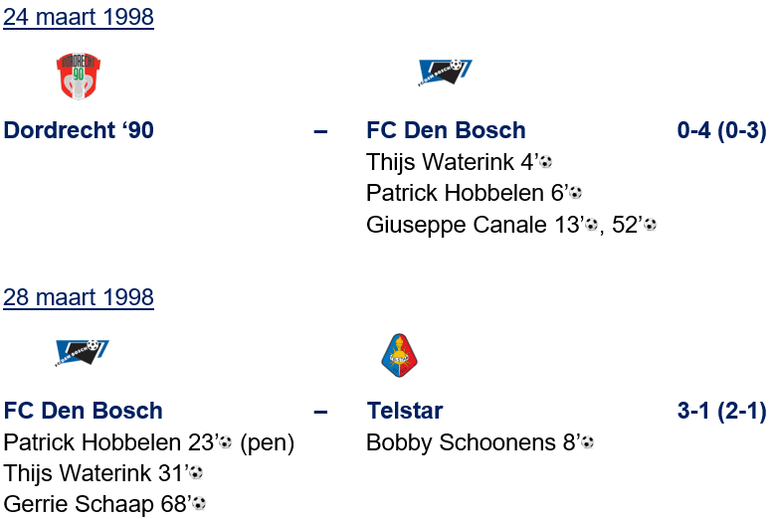Screen dimensions: 771x519
Task: Click football icon after Bobby Schoonens 8'
Action: [588, 442]
